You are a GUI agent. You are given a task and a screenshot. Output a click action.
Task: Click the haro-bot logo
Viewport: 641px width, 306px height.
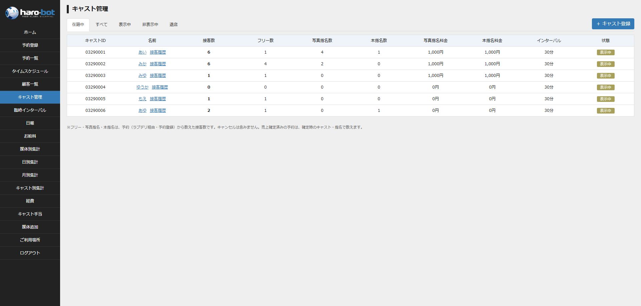click(x=30, y=13)
